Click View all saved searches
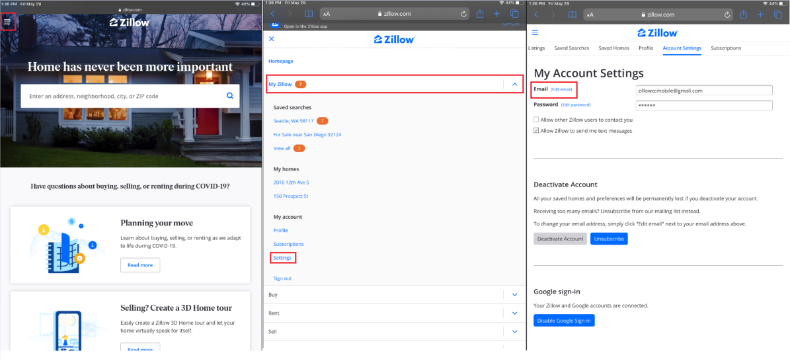 tap(282, 148)
